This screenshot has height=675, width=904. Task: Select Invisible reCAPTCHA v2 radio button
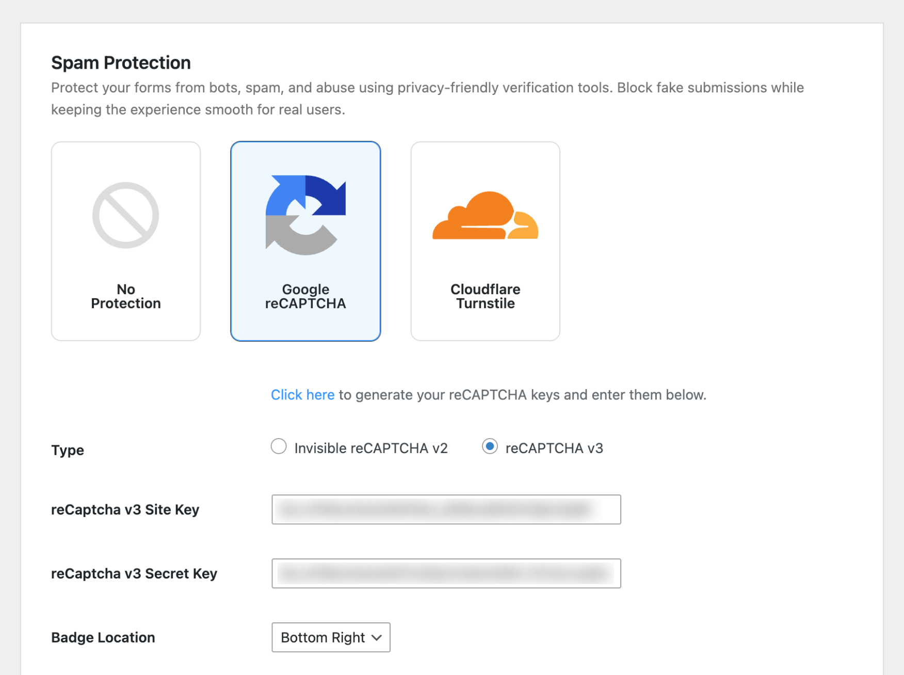click(279, 446)
